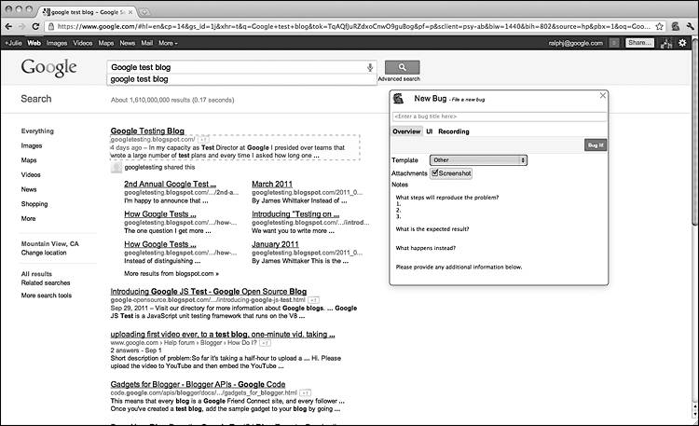Open the Template dropdown set to Other
This screenshot has width=699, height=426.
tap(478, 160)
